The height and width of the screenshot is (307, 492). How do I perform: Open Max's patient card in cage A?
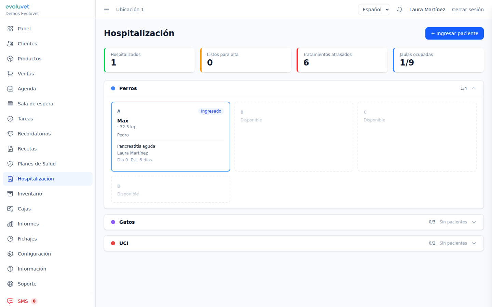(170, 136)
